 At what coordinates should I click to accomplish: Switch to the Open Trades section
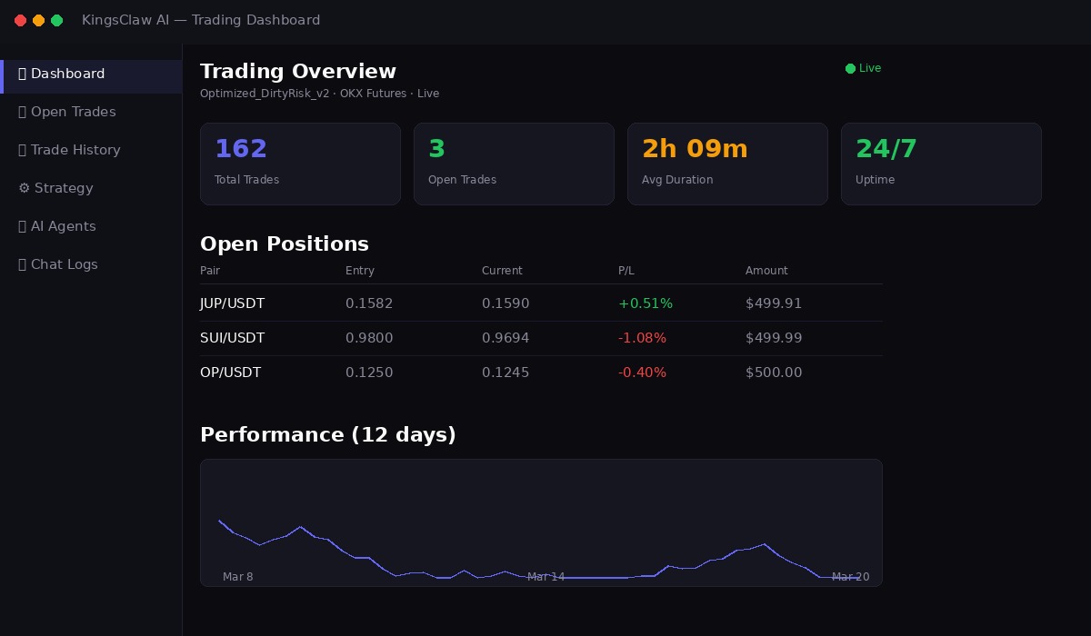pos(74,112)
